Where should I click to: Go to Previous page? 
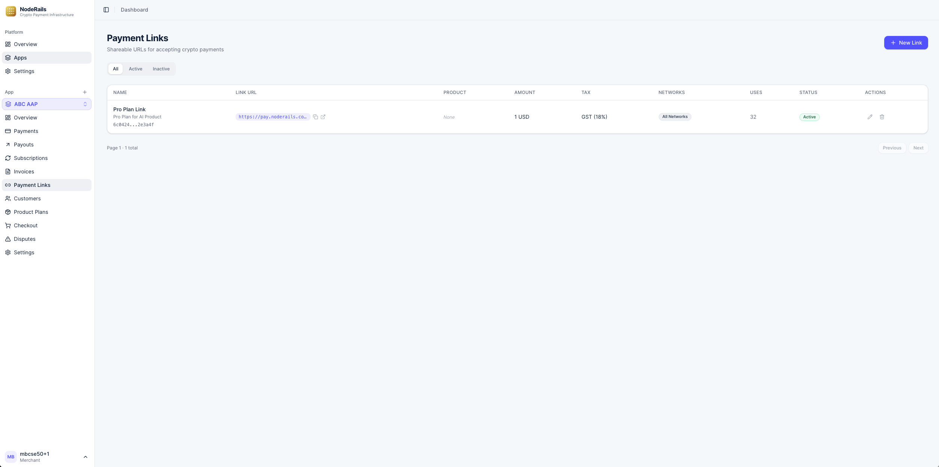(892, 148)
